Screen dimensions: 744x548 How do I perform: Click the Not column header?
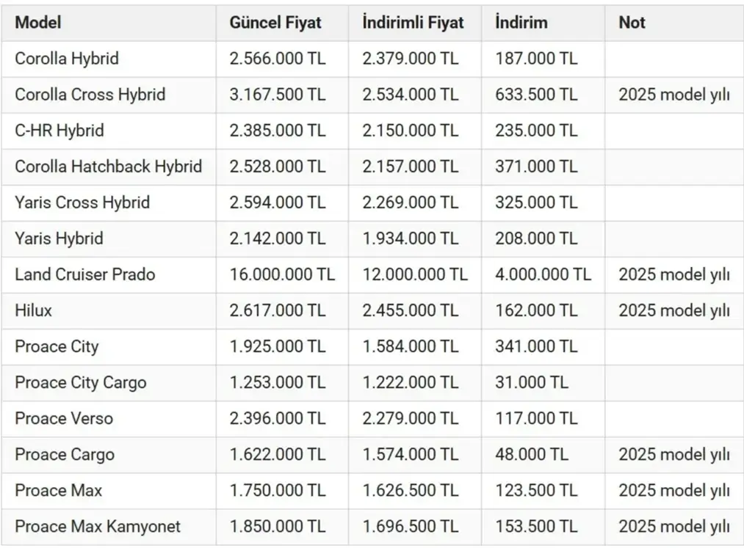(x=632, y=23)
